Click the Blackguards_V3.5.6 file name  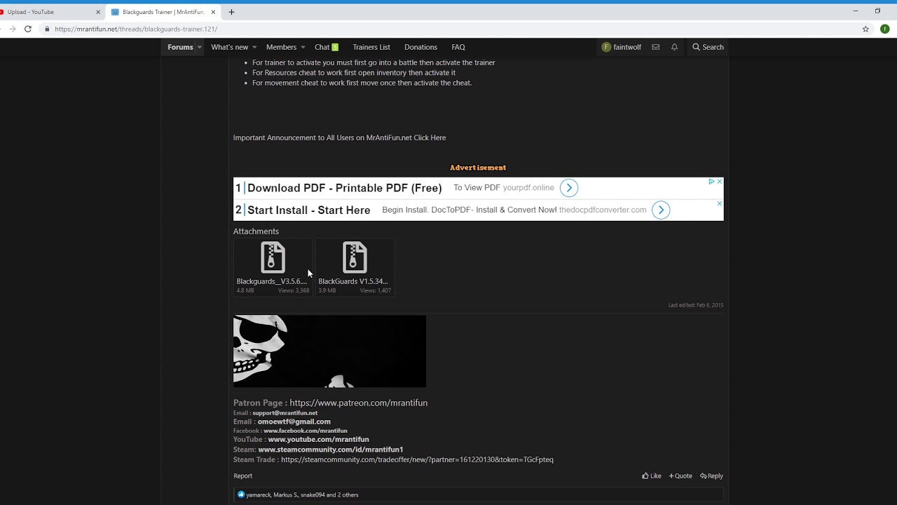(x=272, y=281)
